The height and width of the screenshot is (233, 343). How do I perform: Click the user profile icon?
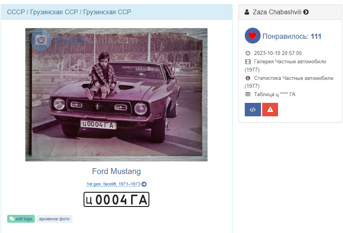tap(247, 12)
